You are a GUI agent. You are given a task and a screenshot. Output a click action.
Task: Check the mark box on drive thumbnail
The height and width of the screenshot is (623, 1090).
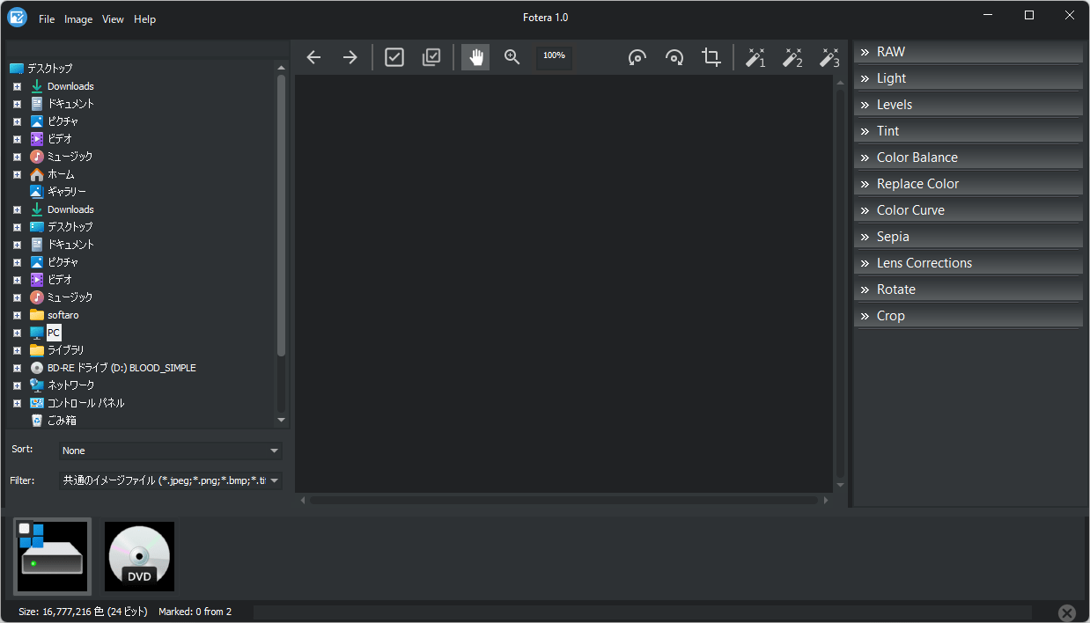click(25, 529)
